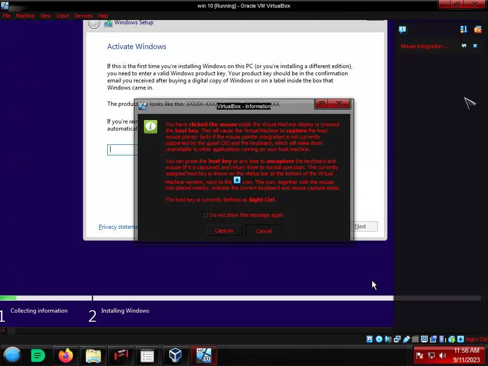Click the Windows Setup back arrow
The image size is (488, 366).
click(x=94, y=24)
